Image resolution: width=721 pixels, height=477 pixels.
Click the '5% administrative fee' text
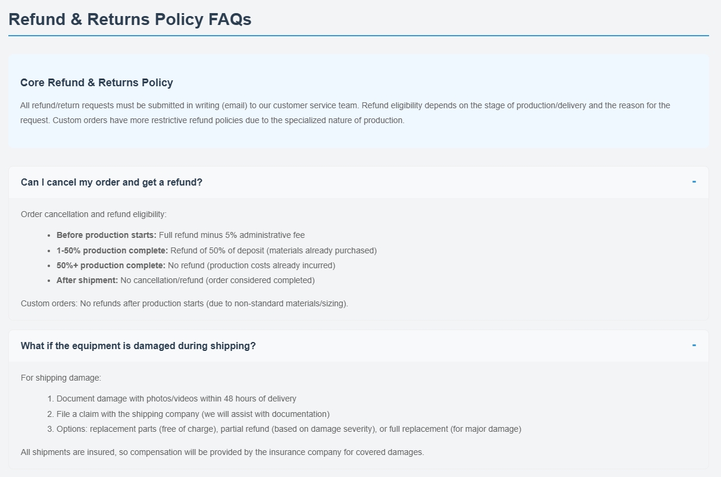265,235
